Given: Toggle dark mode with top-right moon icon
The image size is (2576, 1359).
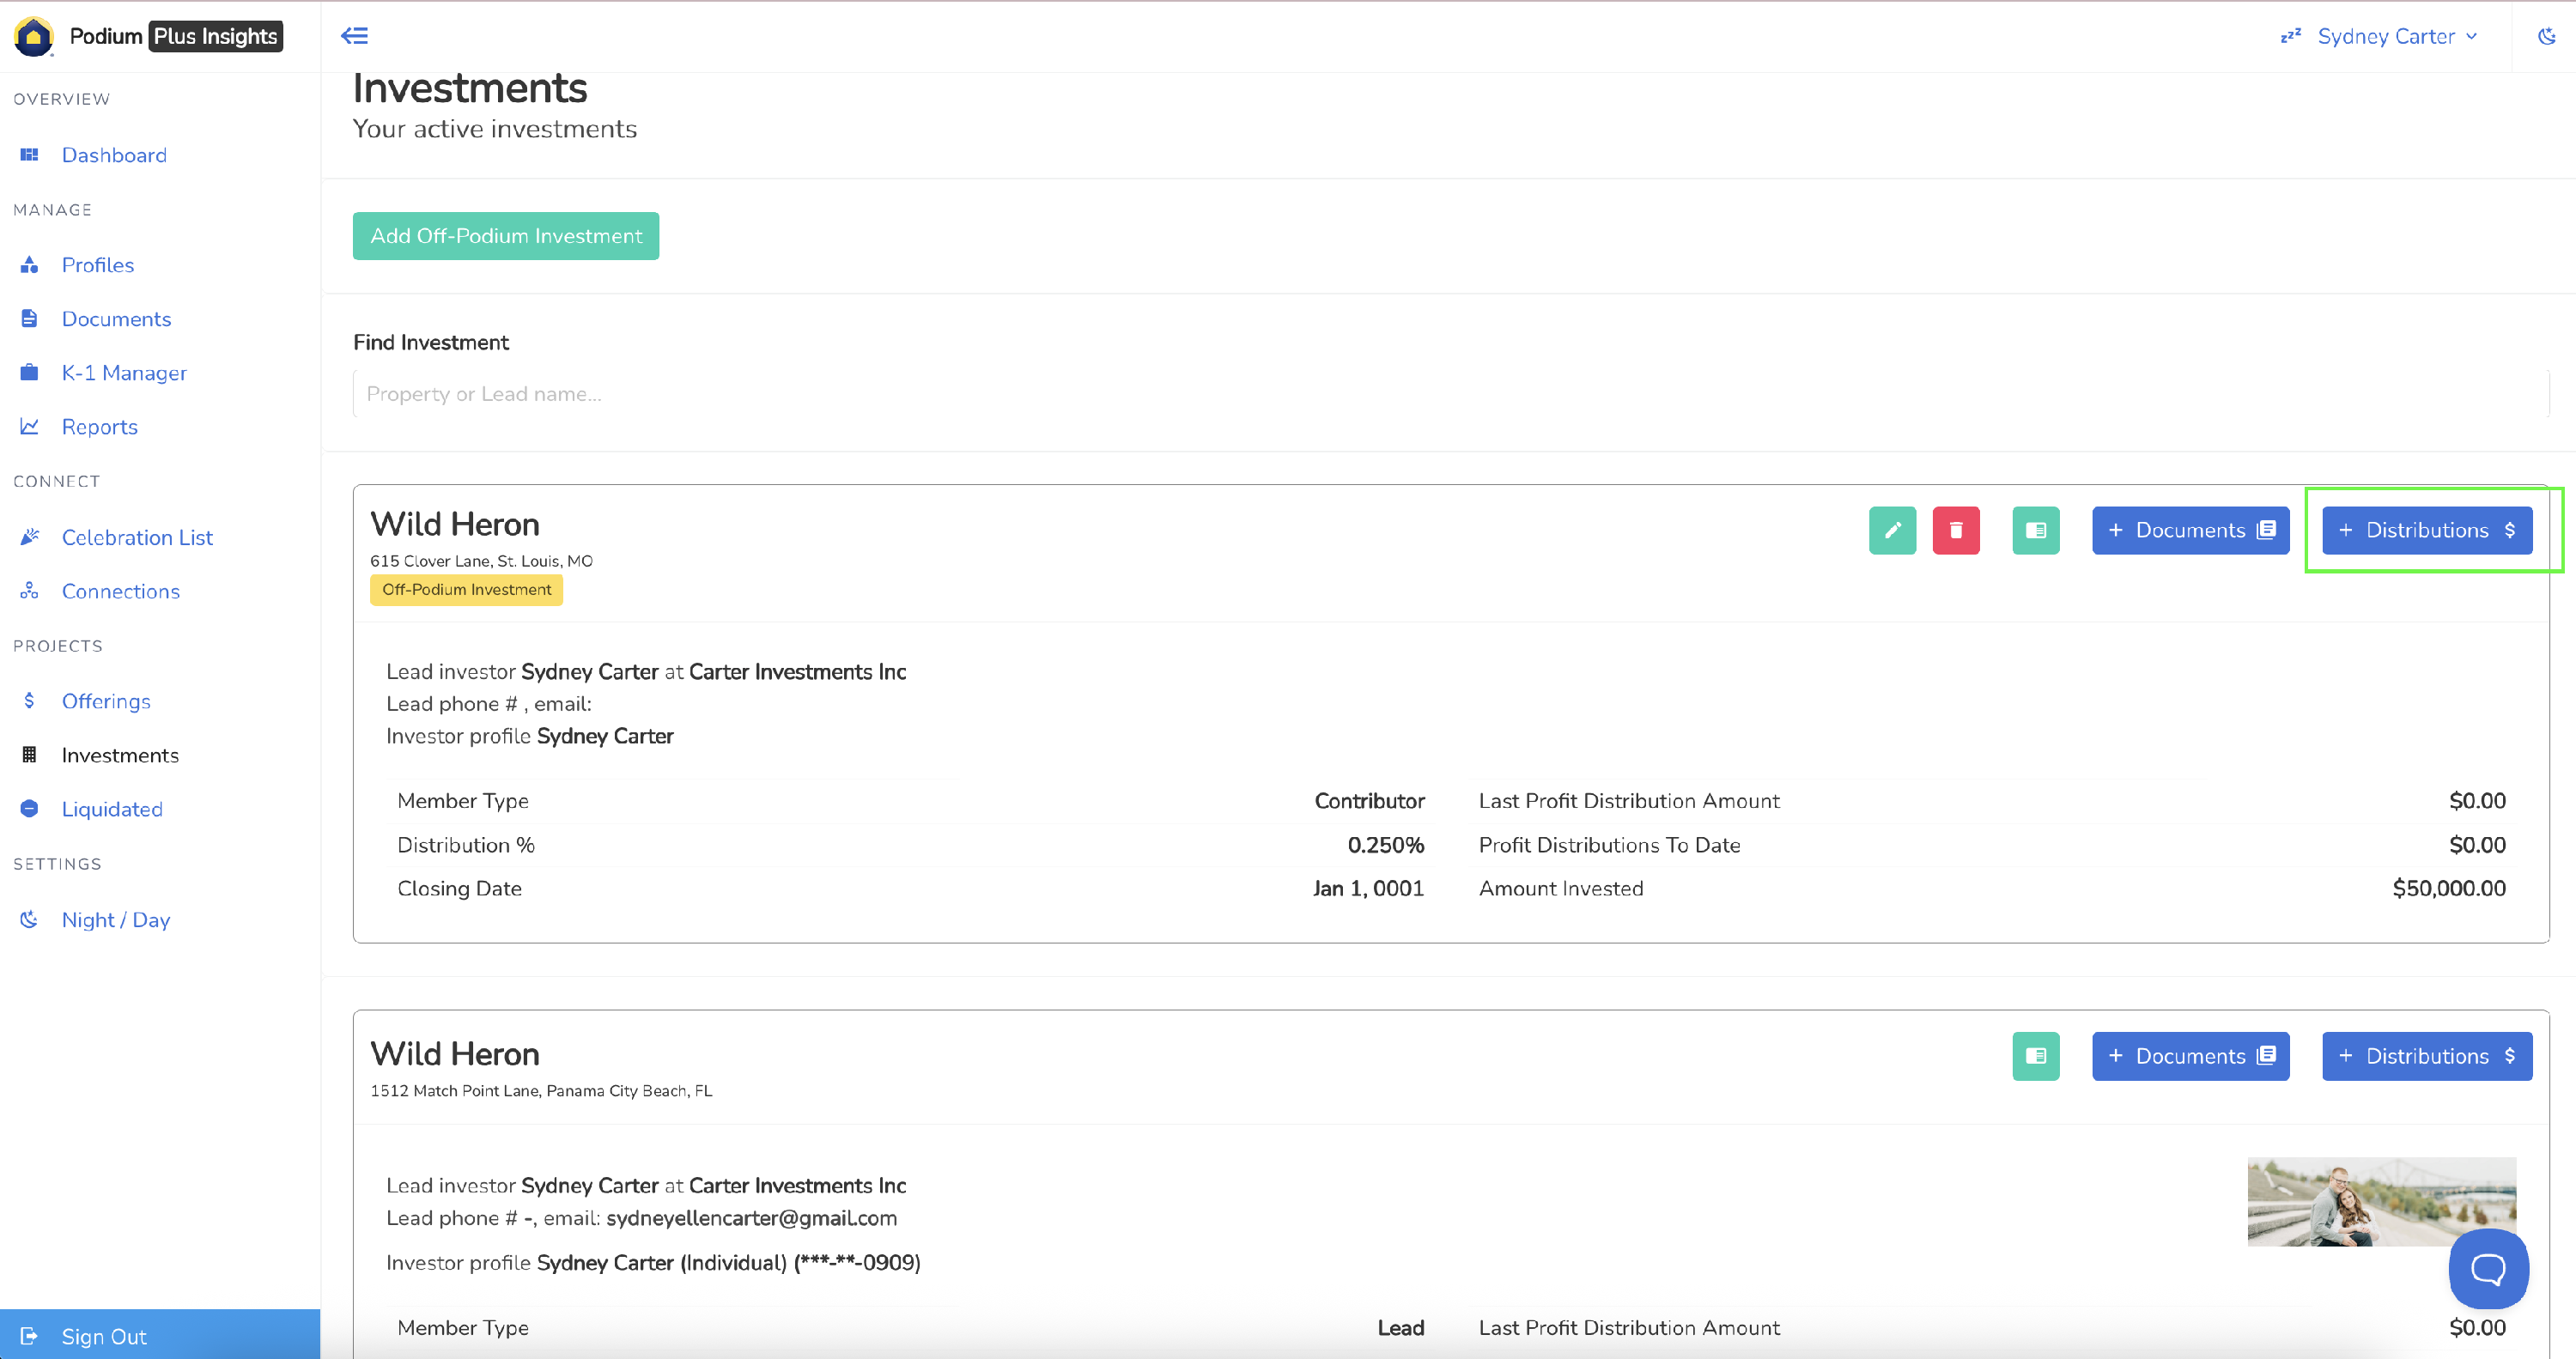Looking at the screenshot, I should (x=2546, y=36).
